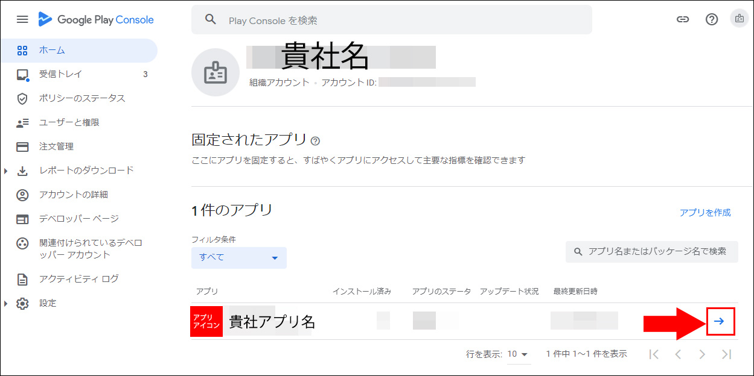Click the アップデート状況 column header

point(510,291)
